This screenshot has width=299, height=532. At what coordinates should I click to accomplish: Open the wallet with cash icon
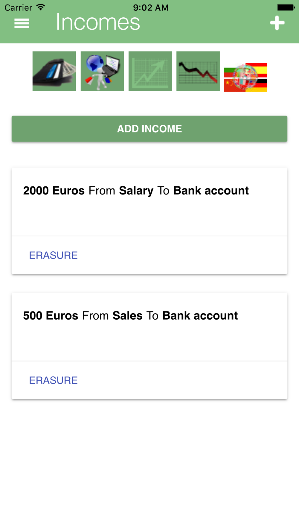click(x=54, y=71)
